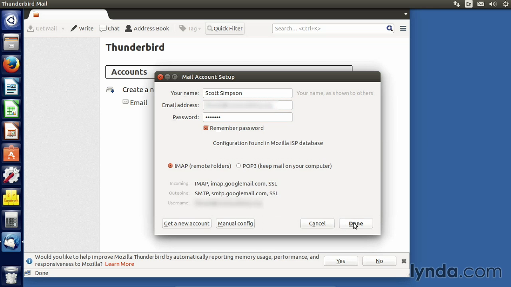Cancel the Mail Account Setup
This screenshot has width=511, height=287.
click(x=317, y=224)
